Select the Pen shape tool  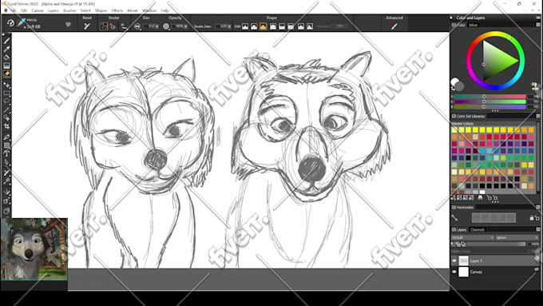click(x=6, y=137)
